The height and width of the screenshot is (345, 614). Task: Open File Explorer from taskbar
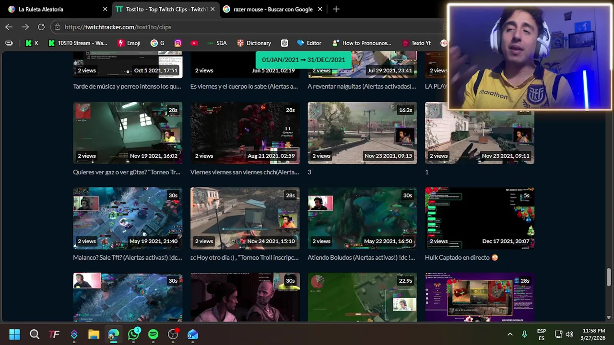[x=94, y=334]
